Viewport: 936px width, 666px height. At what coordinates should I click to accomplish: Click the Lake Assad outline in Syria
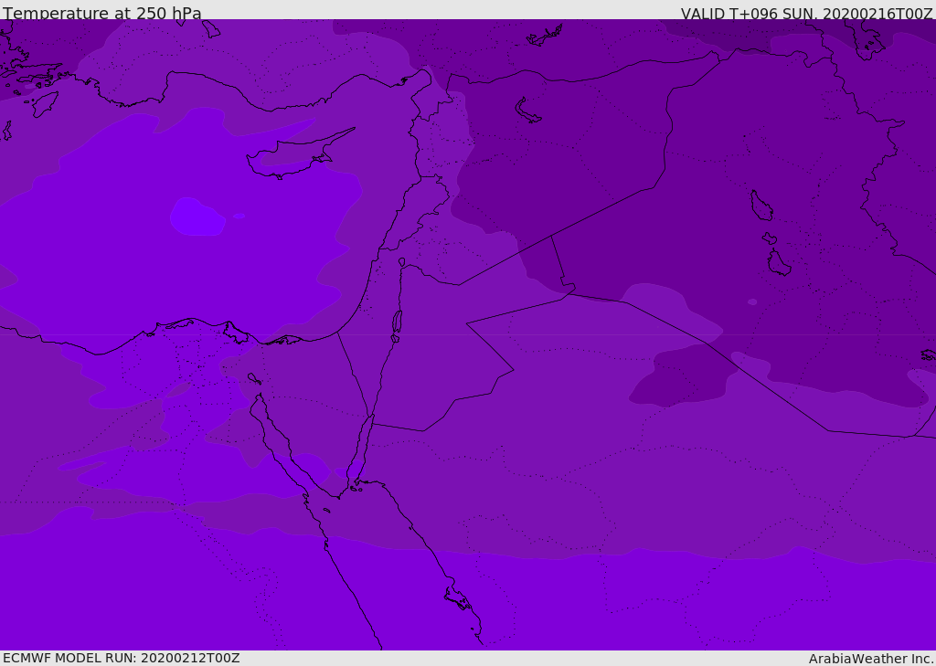pos(528,111)
